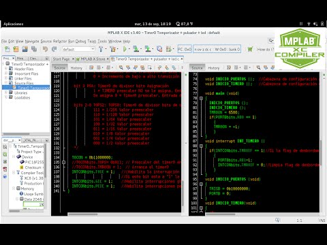Expand the Important Files folder node
Image resolution: width=327 pixels, height=245 pixels.
click(6, 73)
